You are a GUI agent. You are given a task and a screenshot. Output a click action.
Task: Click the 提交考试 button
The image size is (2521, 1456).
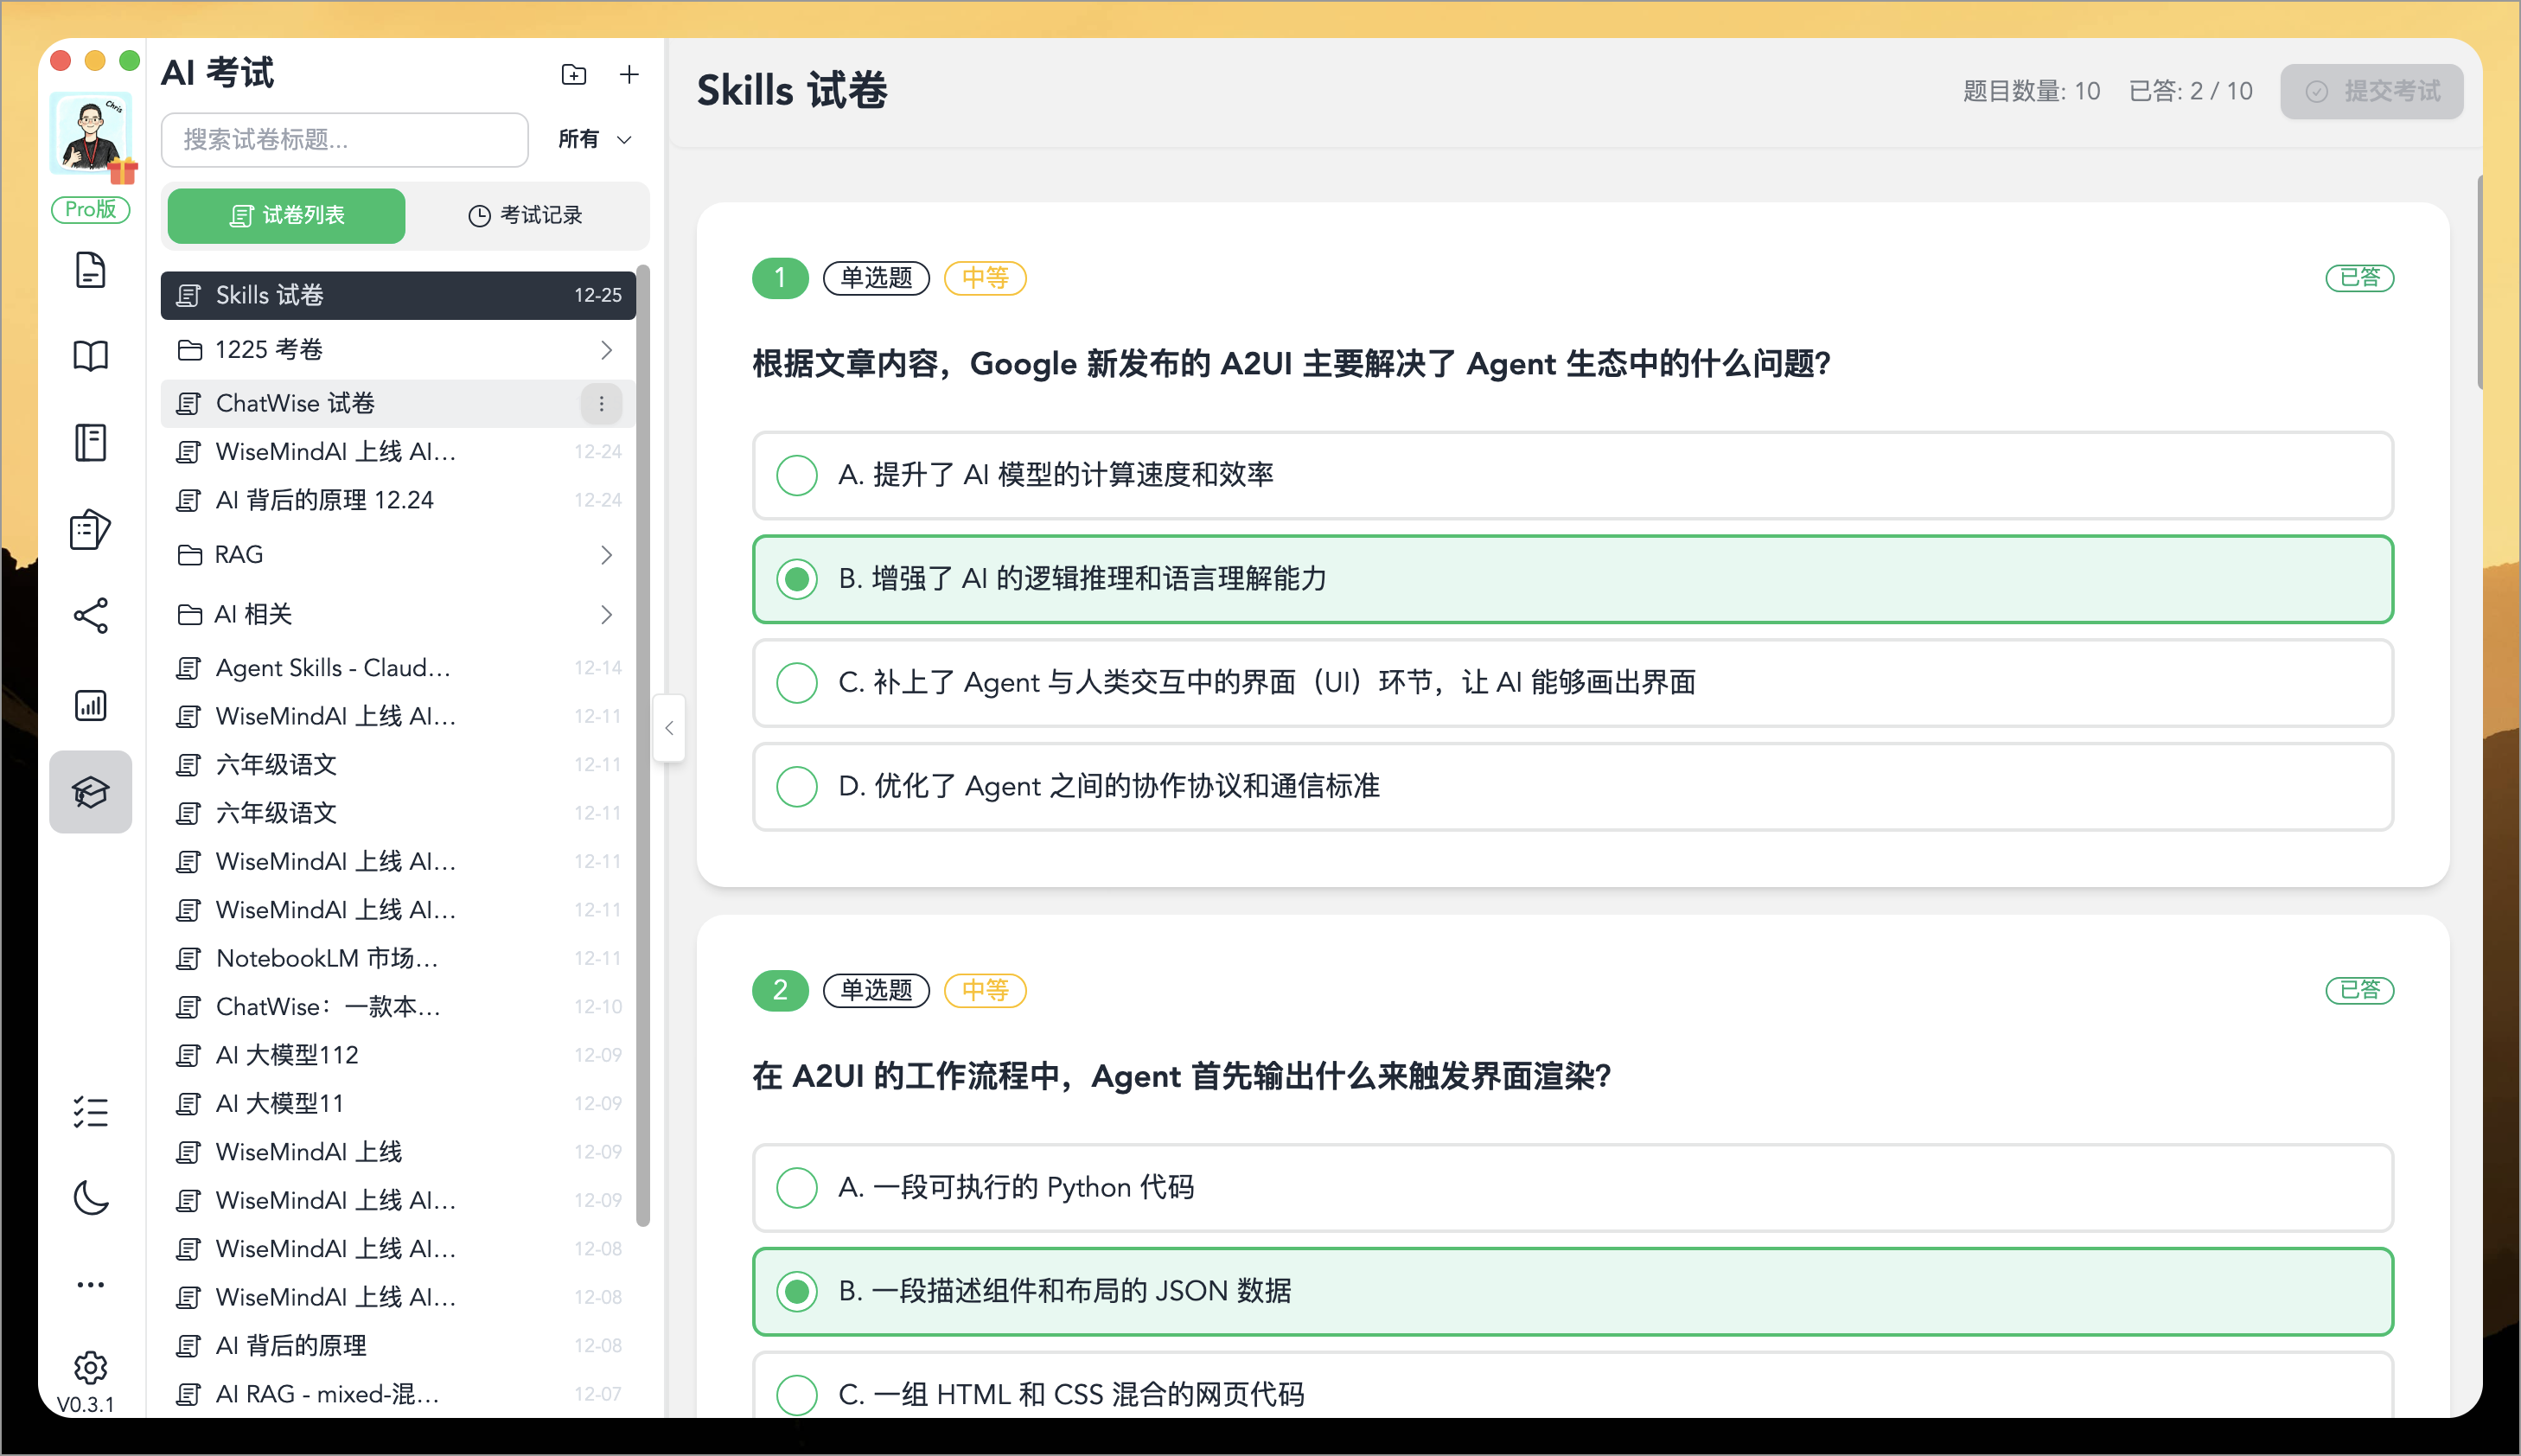tap(2371, 91)
